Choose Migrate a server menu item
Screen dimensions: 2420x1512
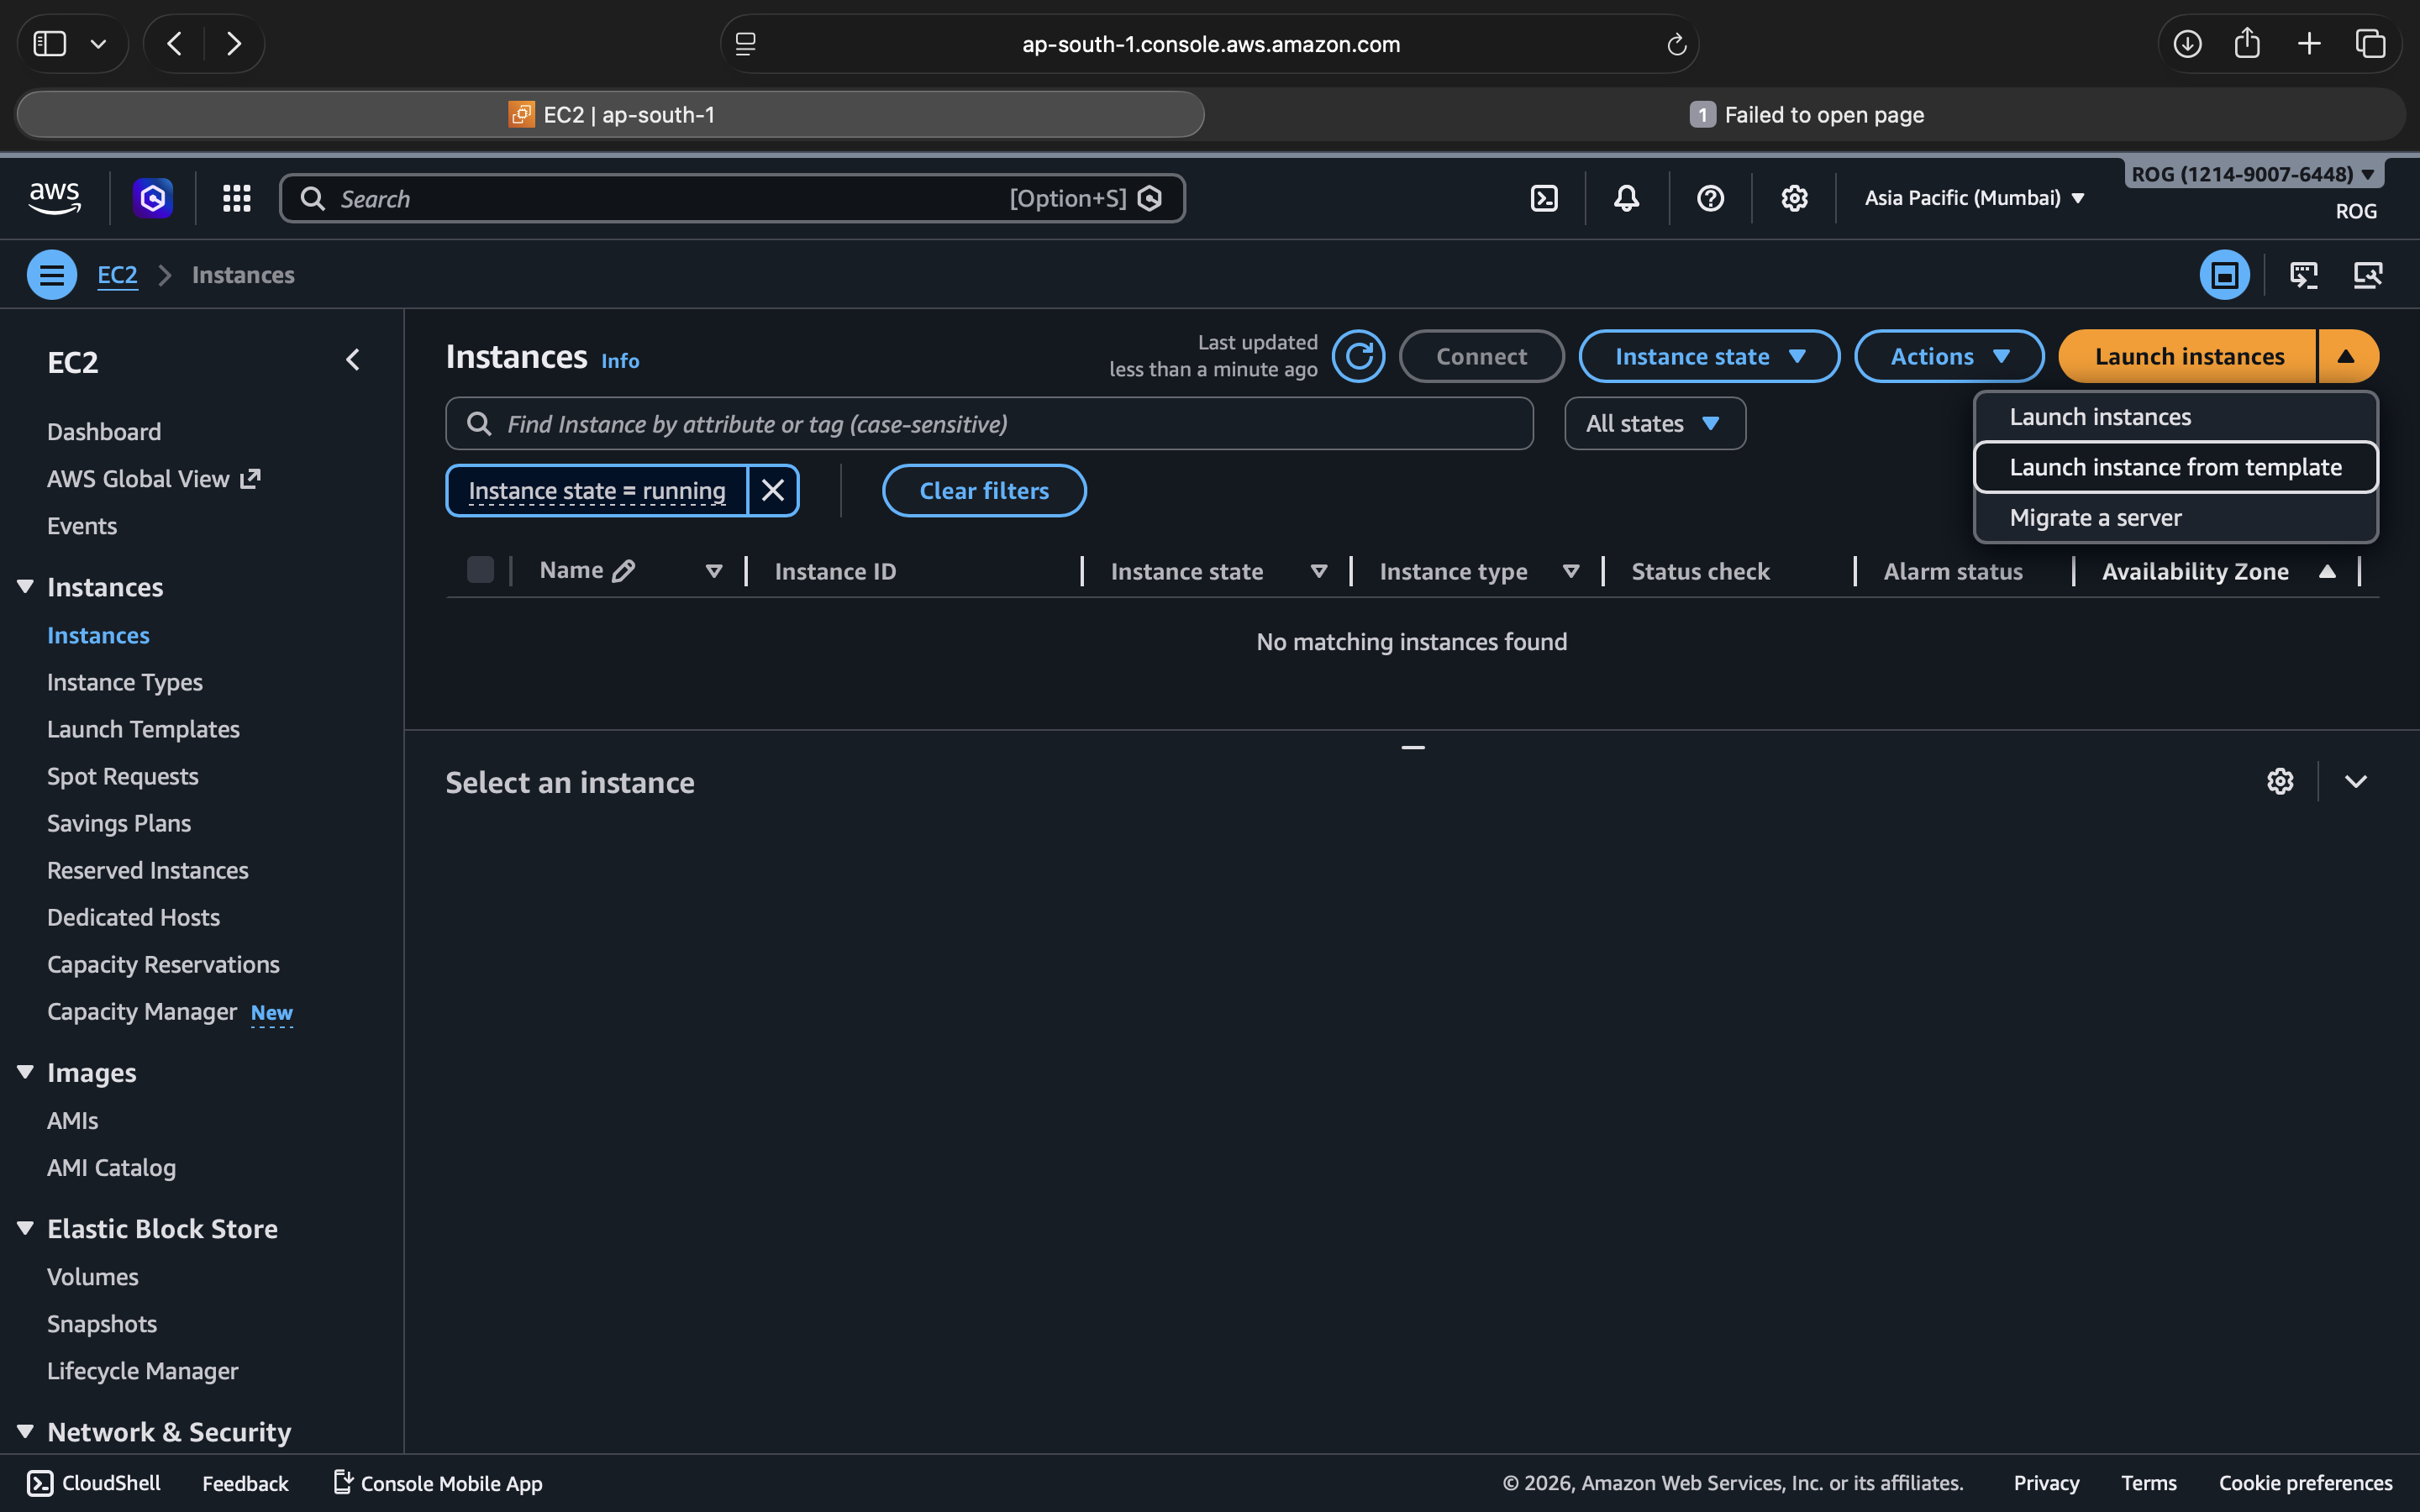(x=2095, y=518)
